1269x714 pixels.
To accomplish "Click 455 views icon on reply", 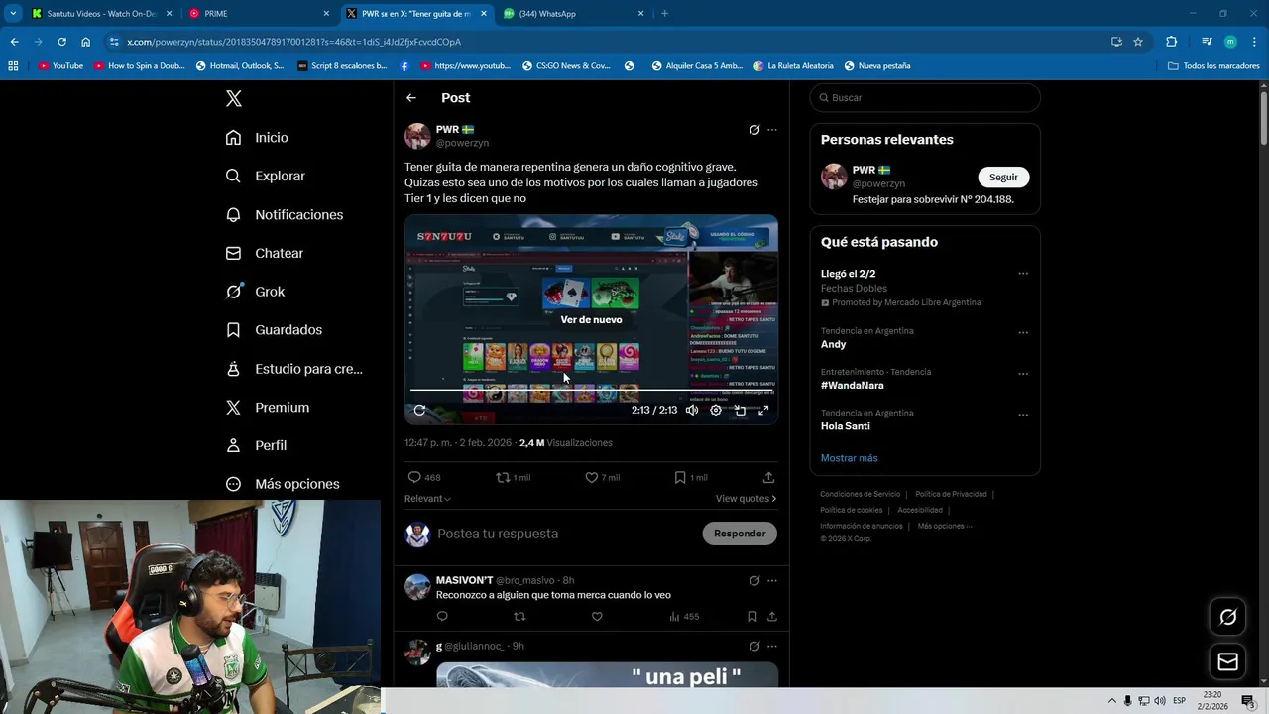I will 683,616.
